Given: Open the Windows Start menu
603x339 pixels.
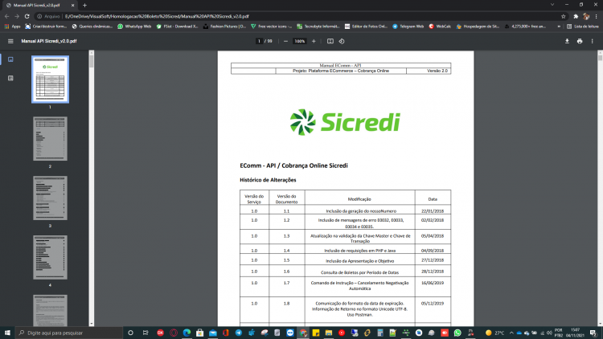Looking at the screenshot, I should [7, 333].
